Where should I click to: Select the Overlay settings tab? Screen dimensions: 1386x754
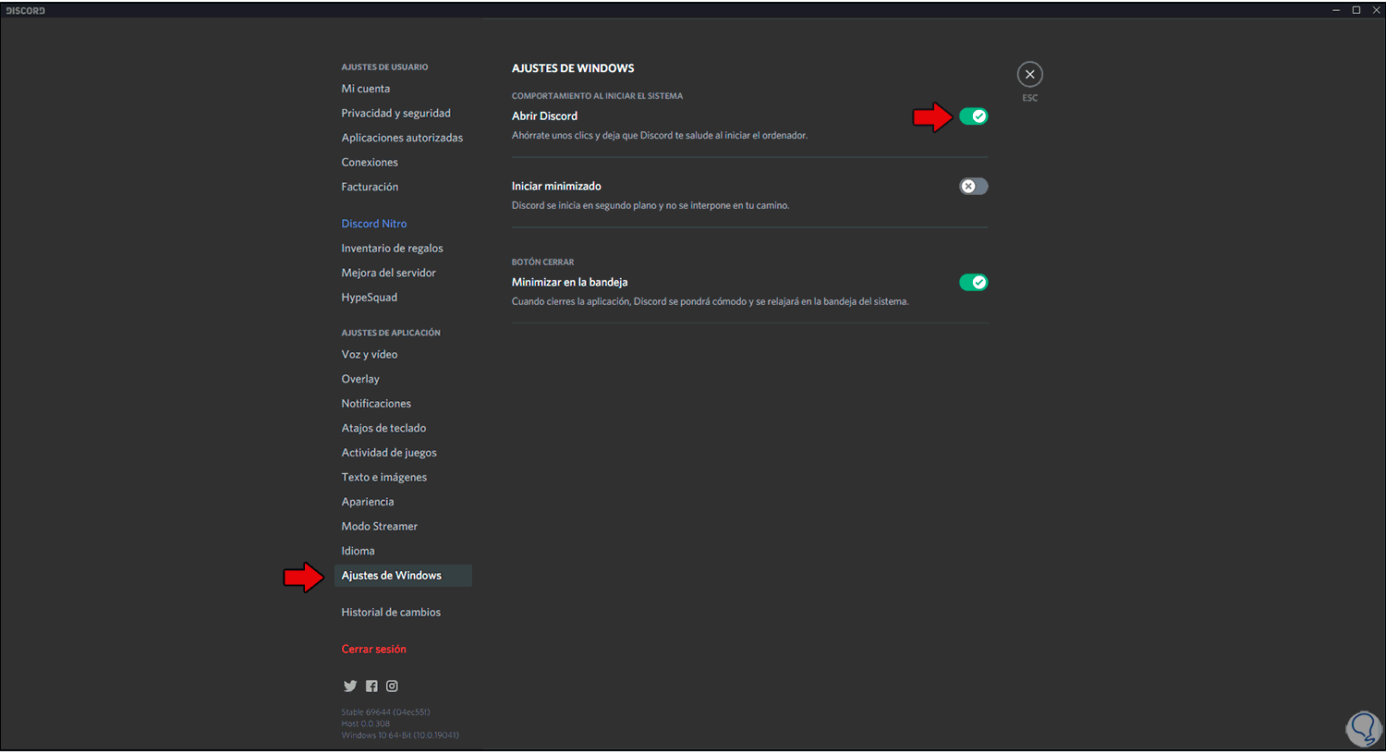tap(360, 379)
